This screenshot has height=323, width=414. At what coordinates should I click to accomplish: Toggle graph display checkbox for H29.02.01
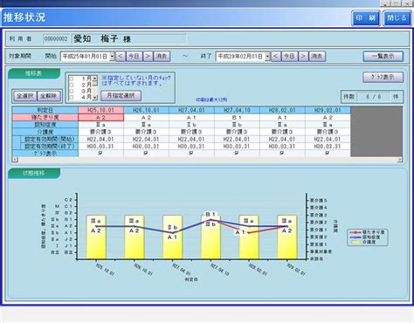(328, 153)
